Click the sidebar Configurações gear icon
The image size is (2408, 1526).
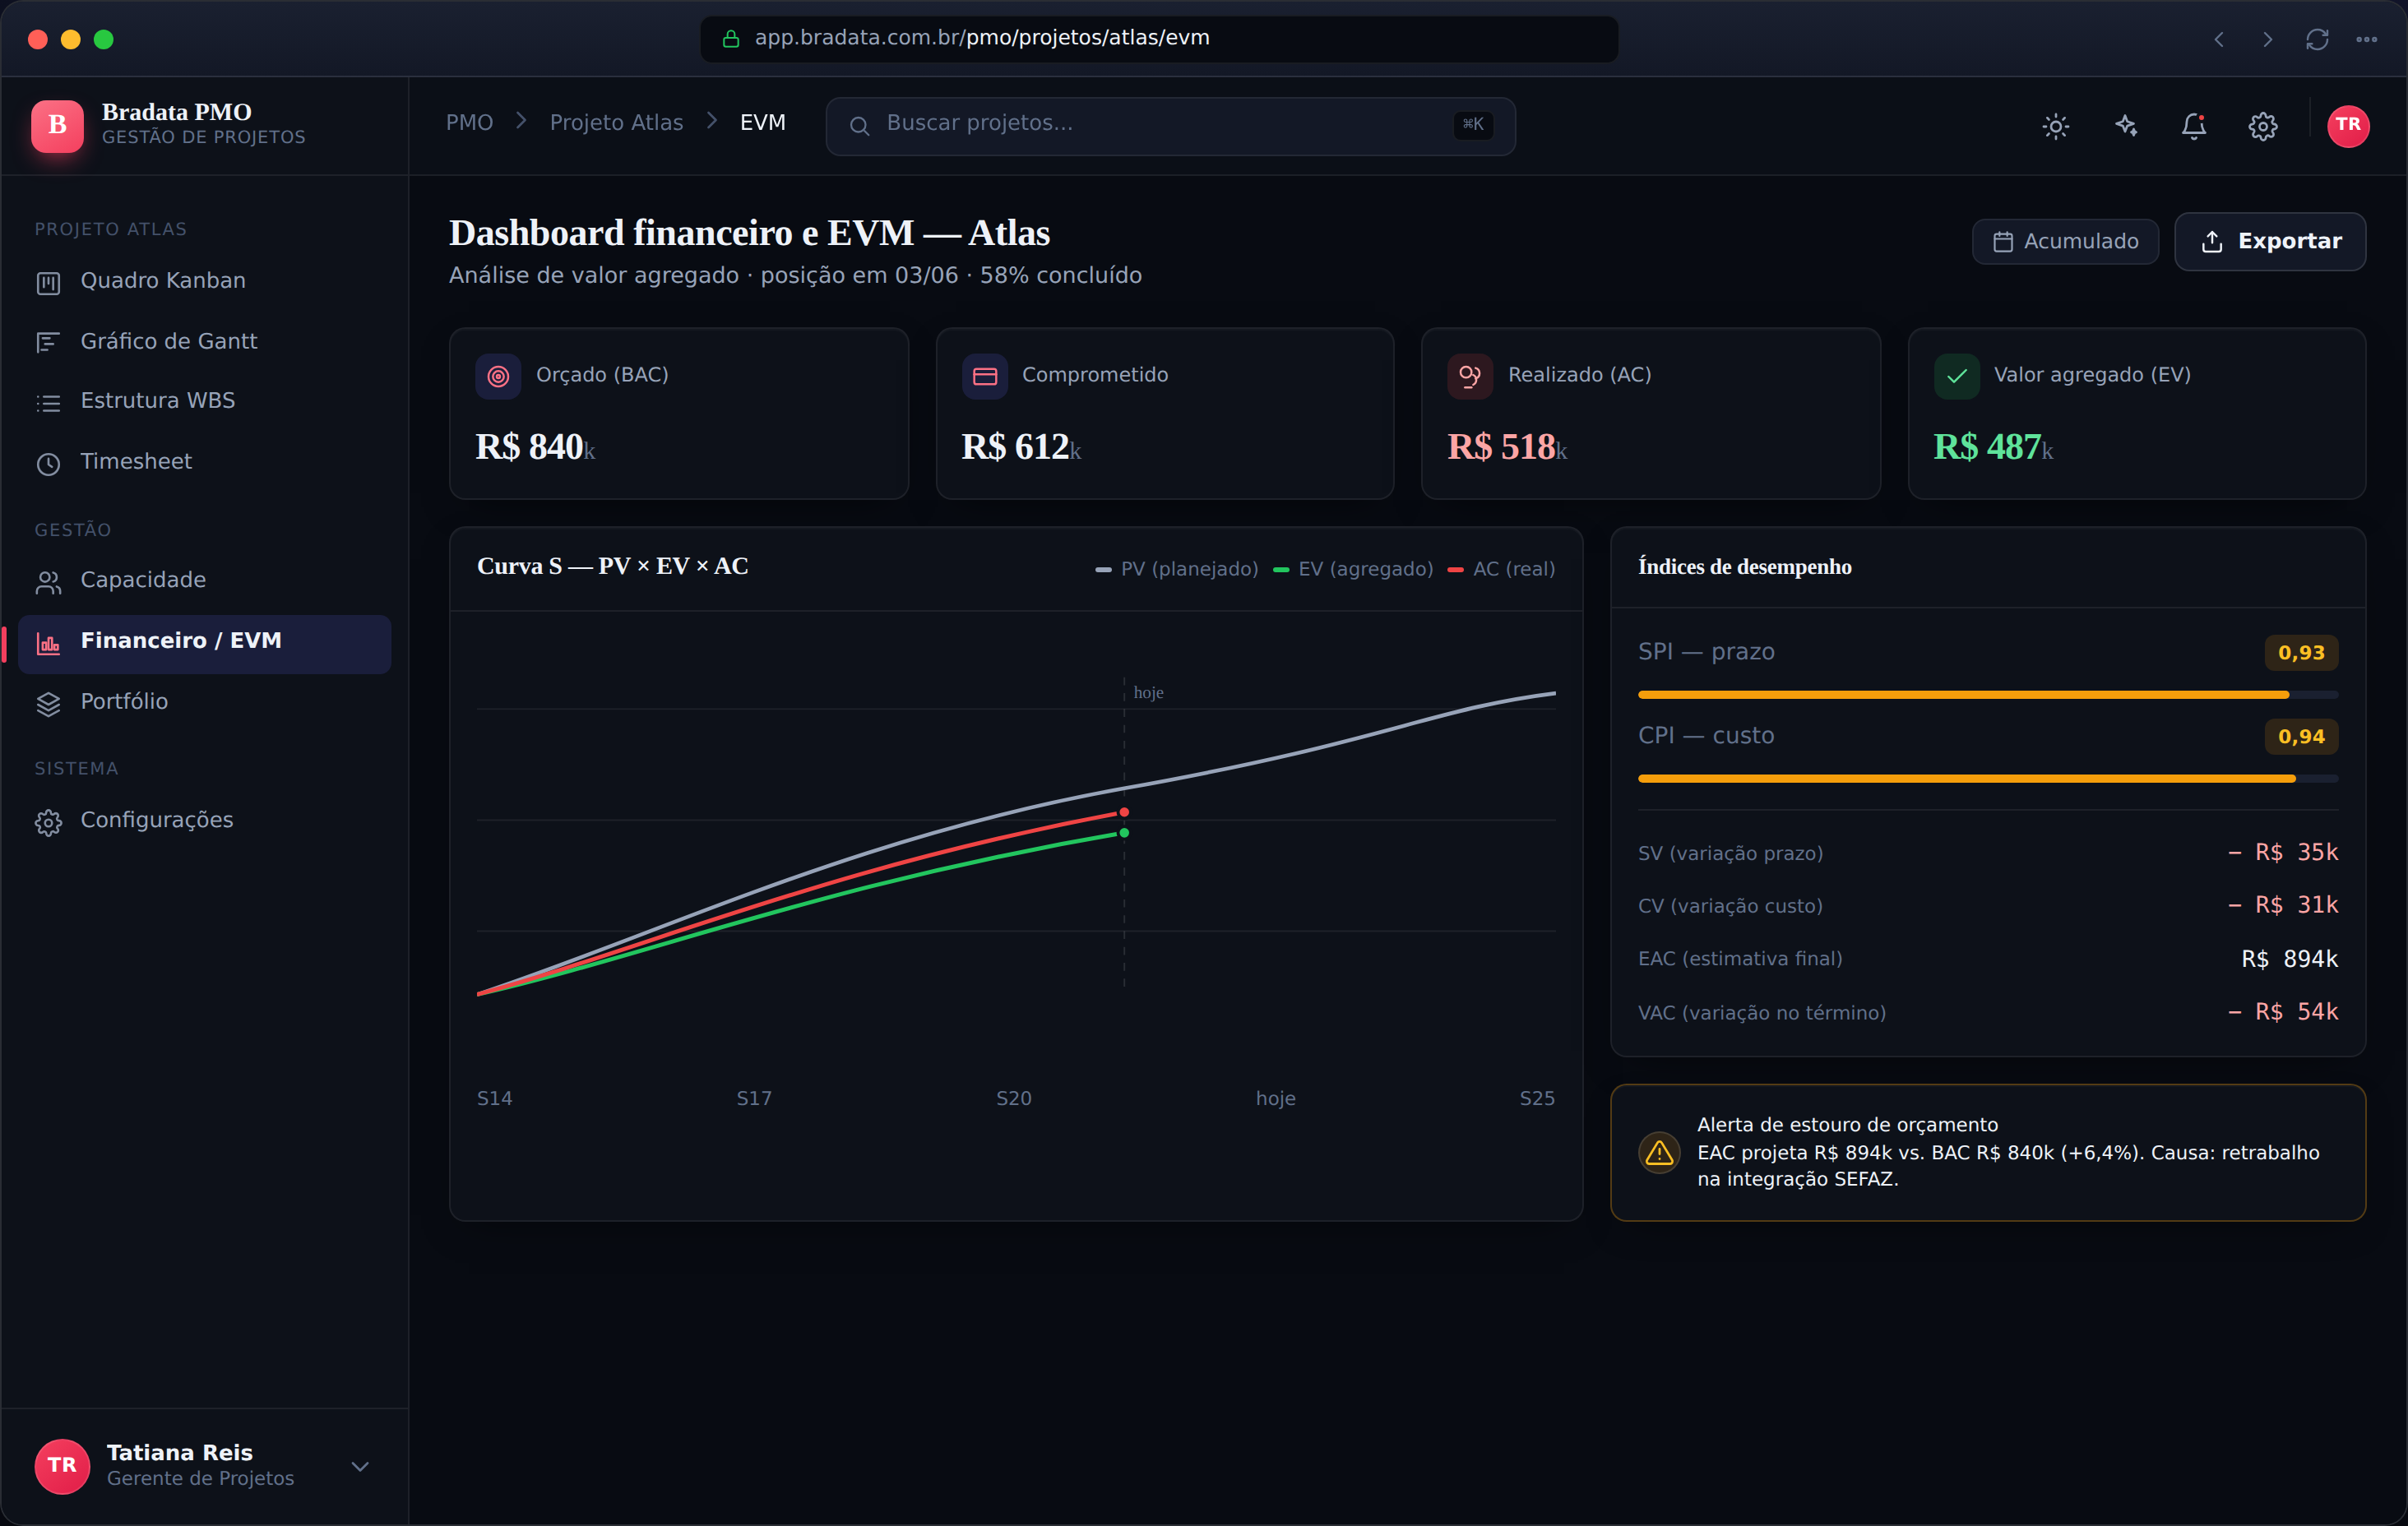(x=48, y=823)
